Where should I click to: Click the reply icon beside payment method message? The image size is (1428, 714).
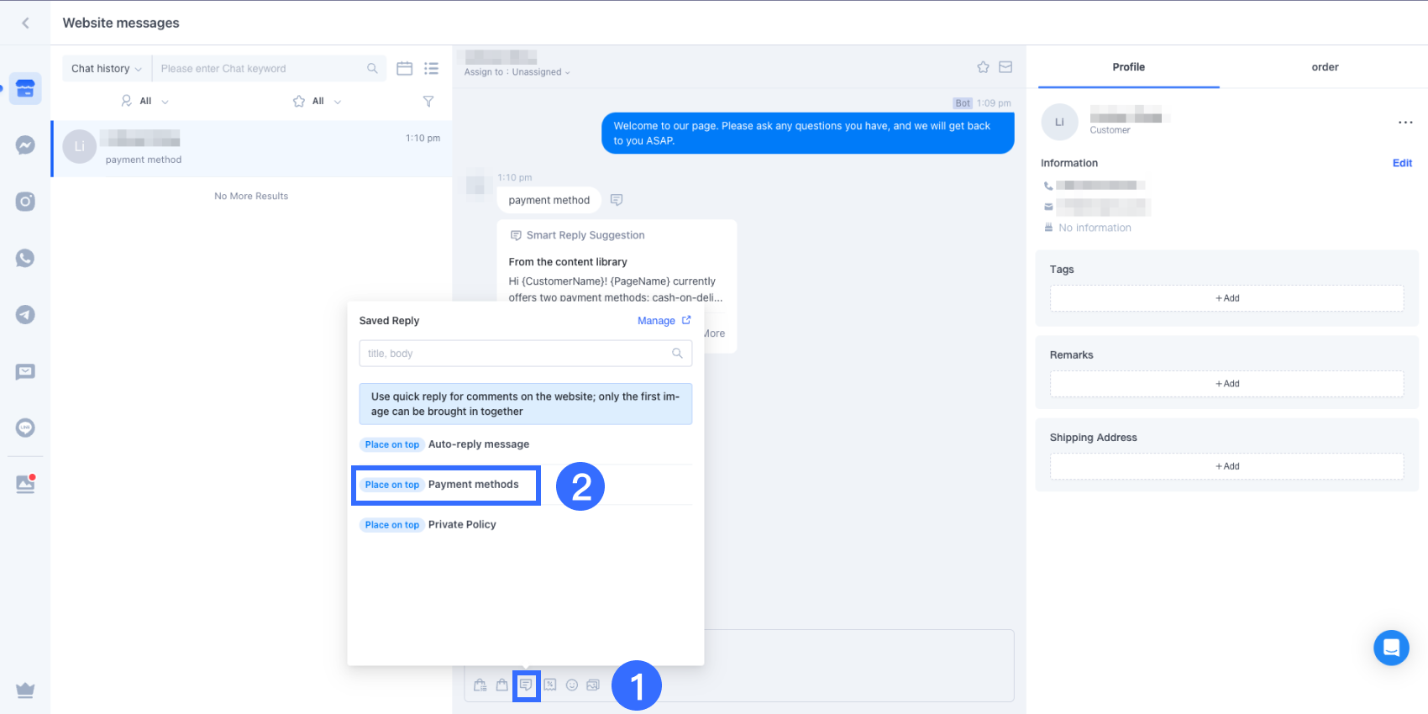pyautogui.click(x=617, y=200)
